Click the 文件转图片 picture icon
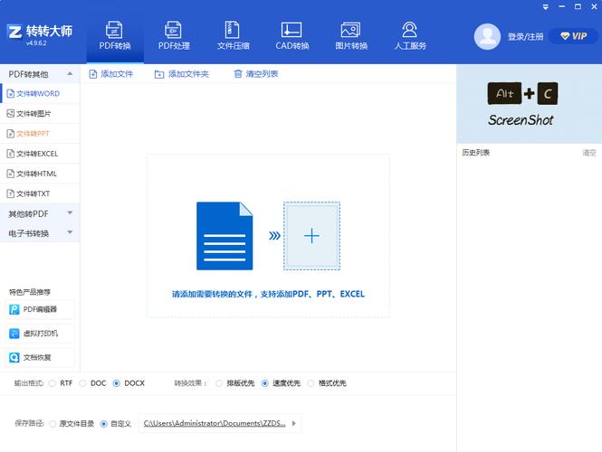The image size is (602, 452). [x=10, y=114]
